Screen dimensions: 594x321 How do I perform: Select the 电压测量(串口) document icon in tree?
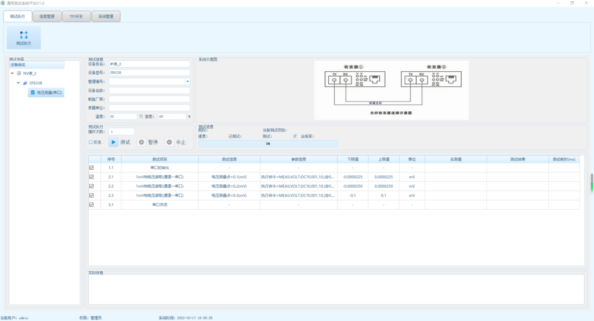[x=32, y=93]
